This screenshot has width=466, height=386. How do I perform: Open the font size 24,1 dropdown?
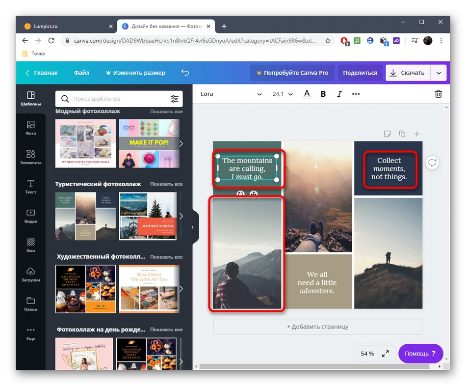(x=283, y=94)
